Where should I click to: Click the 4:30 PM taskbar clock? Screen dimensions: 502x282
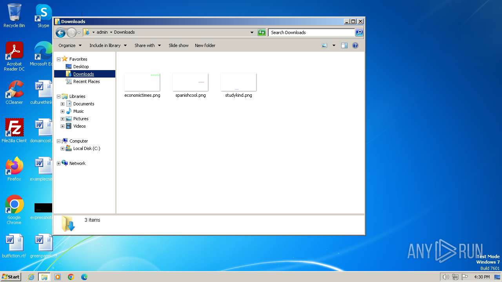[482, 277]
